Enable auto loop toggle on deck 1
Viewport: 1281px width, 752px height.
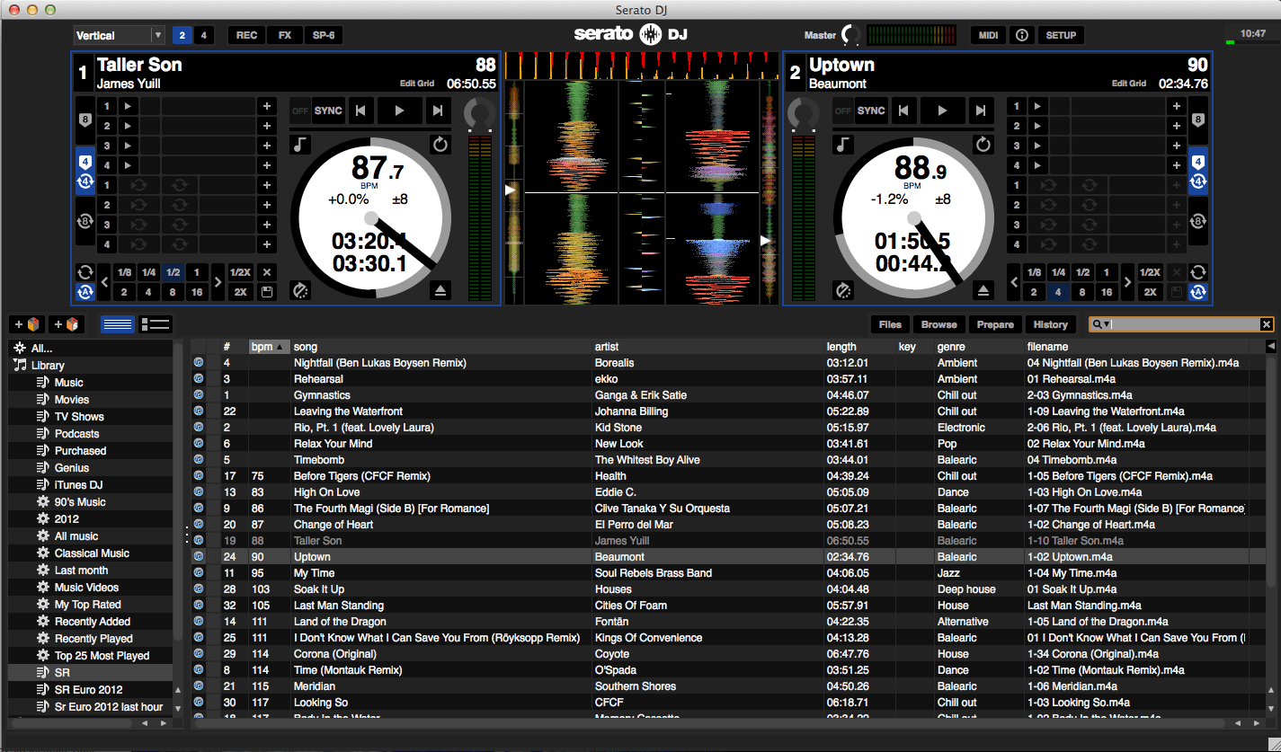(x=85, y=292)
